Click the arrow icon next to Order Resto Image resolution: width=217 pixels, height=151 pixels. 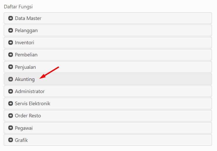pyautogui.click(x=11, y=116)
